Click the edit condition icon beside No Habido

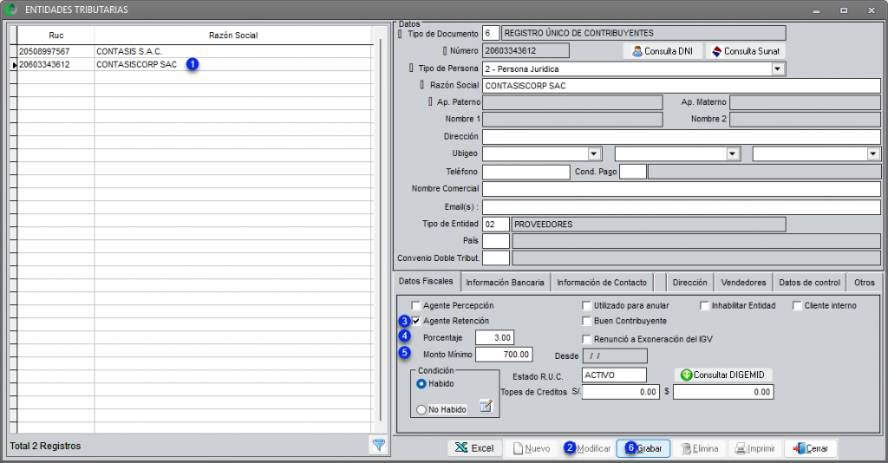[486, 406]
